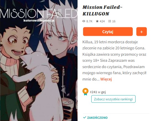Click the orange ranking medal badge icon

pos(85,92)
